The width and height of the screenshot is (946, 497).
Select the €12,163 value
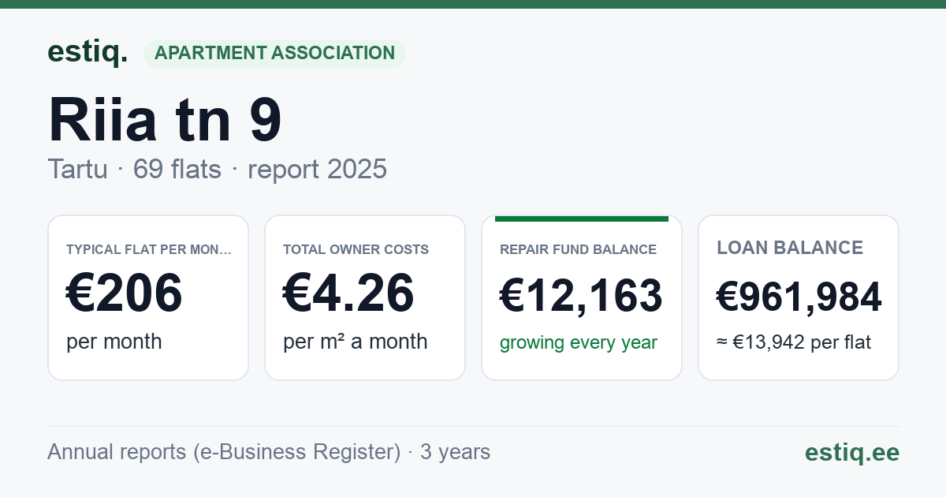581,297
